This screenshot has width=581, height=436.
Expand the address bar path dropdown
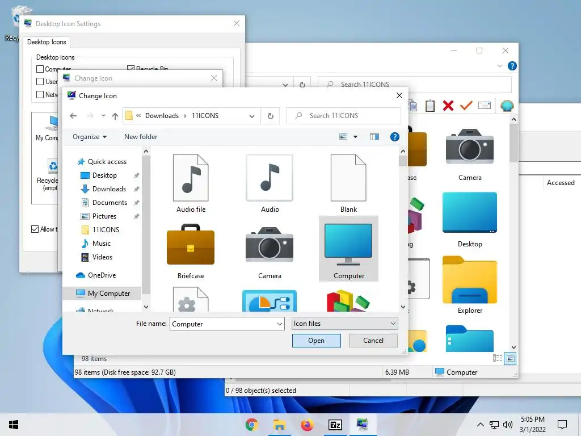coord(252,116)
